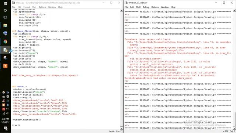Open the volume speaker tray icon
This screenshot has height=133, width=236.
click(8, 113)
